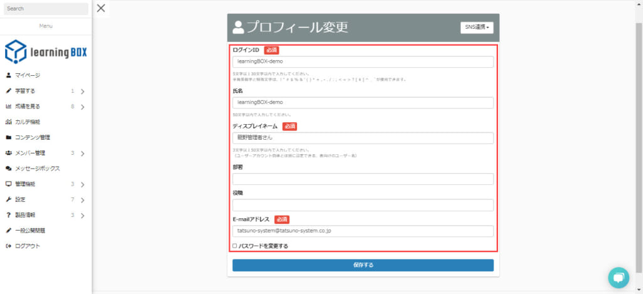Open 一般公開問題 from the sidebar menu
Image resolution: width=643 pixels, height=294 pixels.
click(30, 230)
